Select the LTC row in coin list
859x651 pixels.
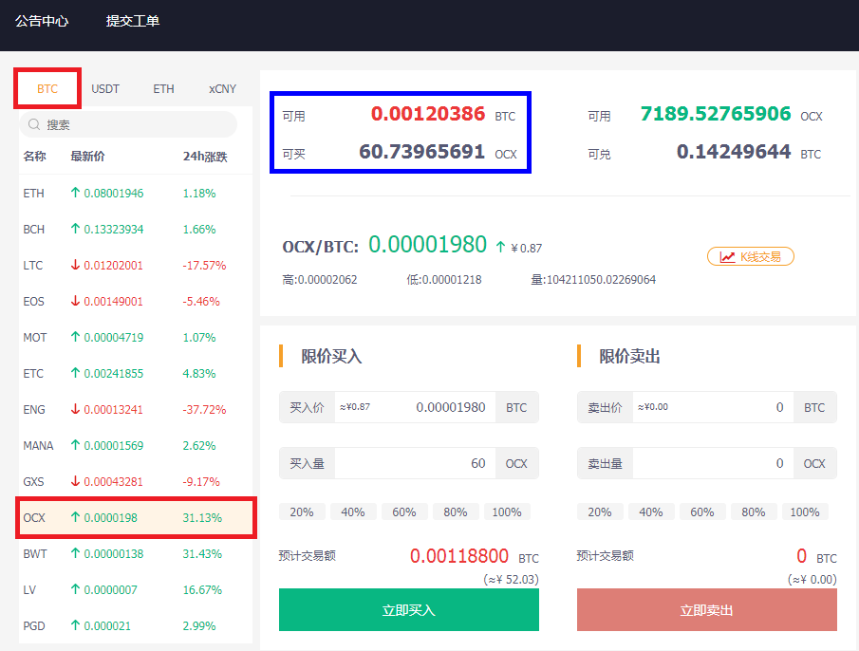coord(136,266)
